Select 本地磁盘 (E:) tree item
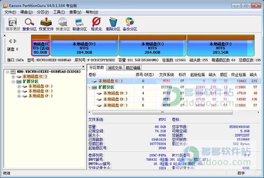264x178 pixels. [x=40, y=91]
